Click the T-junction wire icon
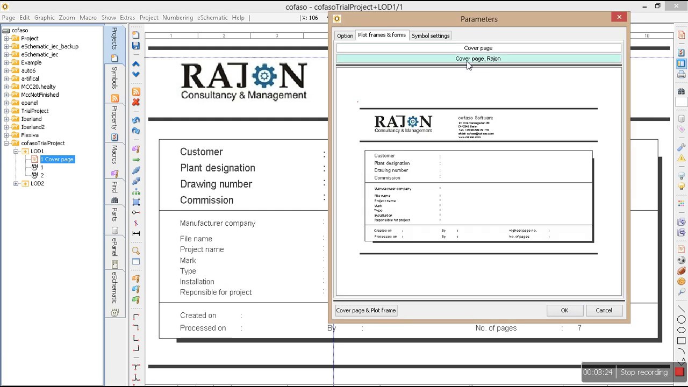This screenshot has height=387, width=688. [136, 367]
